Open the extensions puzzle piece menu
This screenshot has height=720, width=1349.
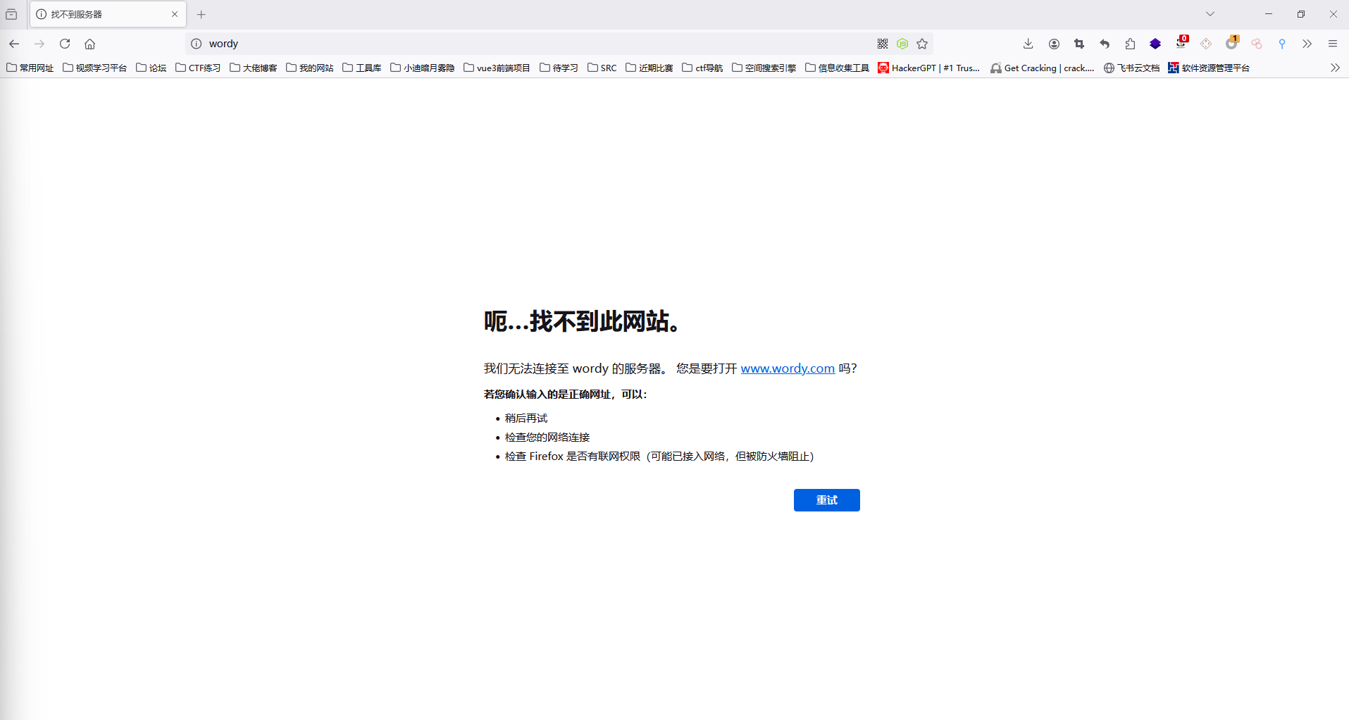[x=1130, y=44]
